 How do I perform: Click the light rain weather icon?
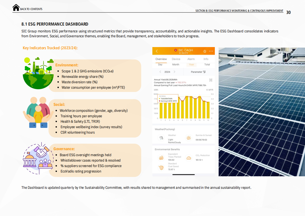(x=161, y=138)
